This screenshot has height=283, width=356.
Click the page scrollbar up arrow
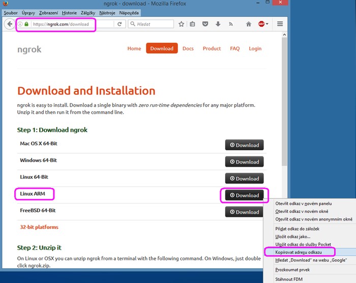pyautogui.click(x=284, y=35)
